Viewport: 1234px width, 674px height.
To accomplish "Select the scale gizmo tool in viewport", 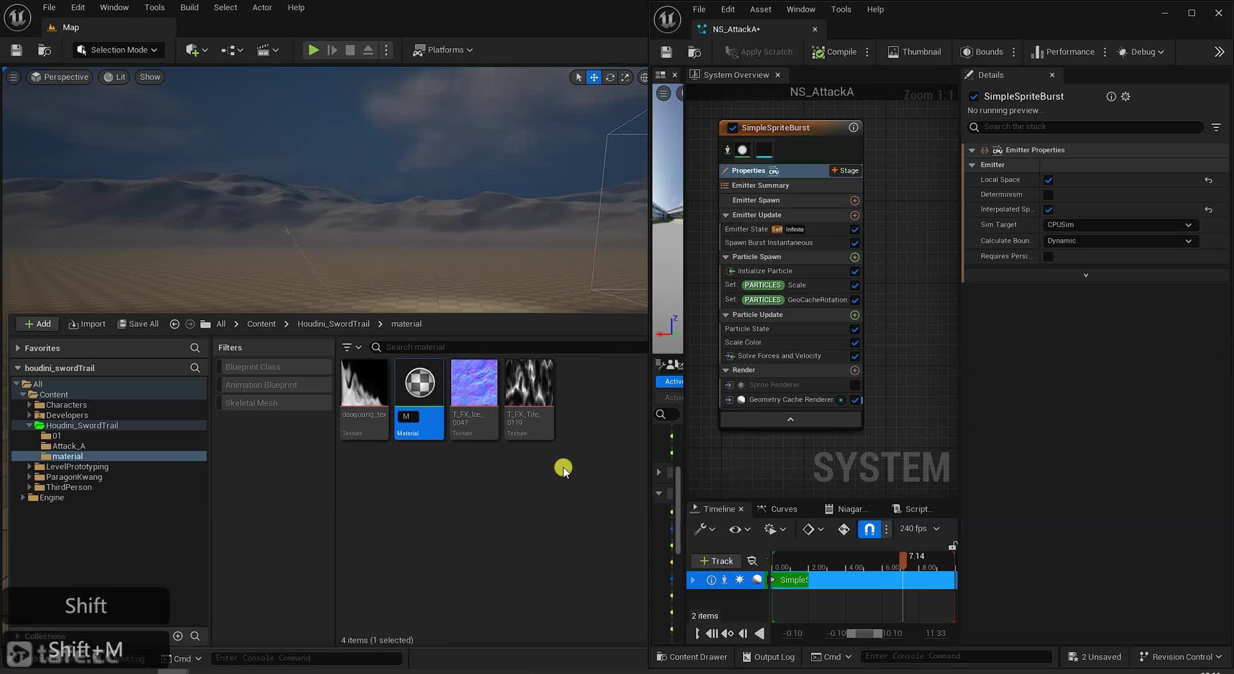I will coord(624,77).
